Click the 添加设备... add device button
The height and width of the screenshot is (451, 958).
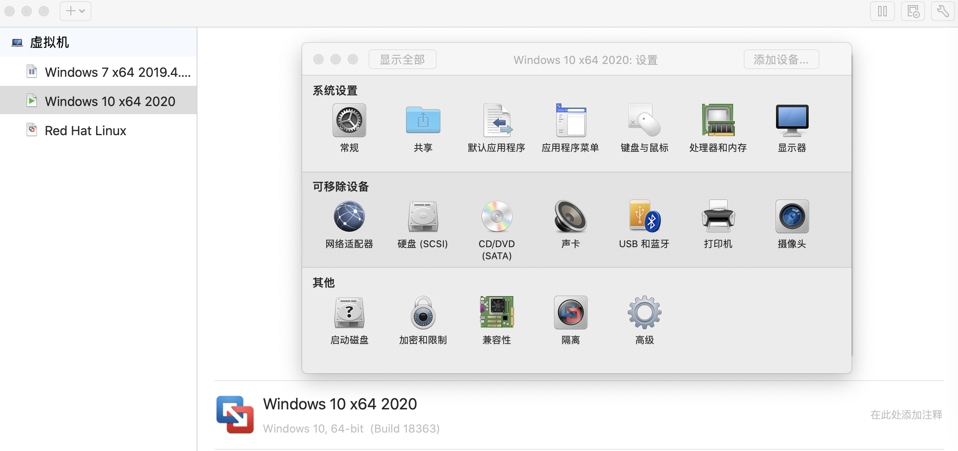[x=782, y=59]
